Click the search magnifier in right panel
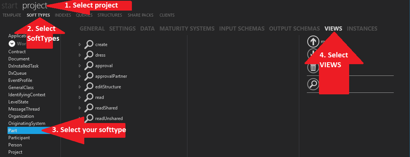This screenshot has height=157, width=410. (313, 84)
